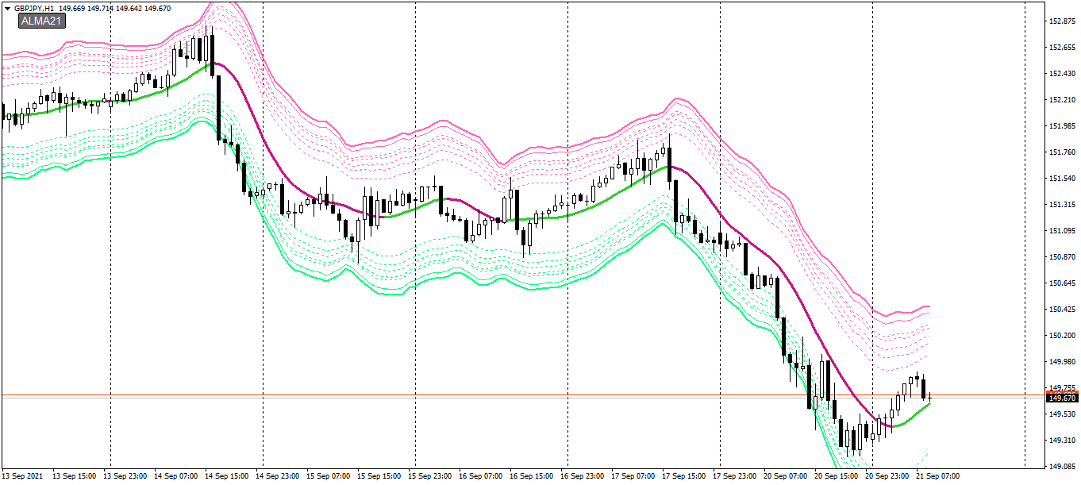The image size is (1081, 485).
Task: Click the 149.085 price scale label
Action: click(x=1062, y=466)
